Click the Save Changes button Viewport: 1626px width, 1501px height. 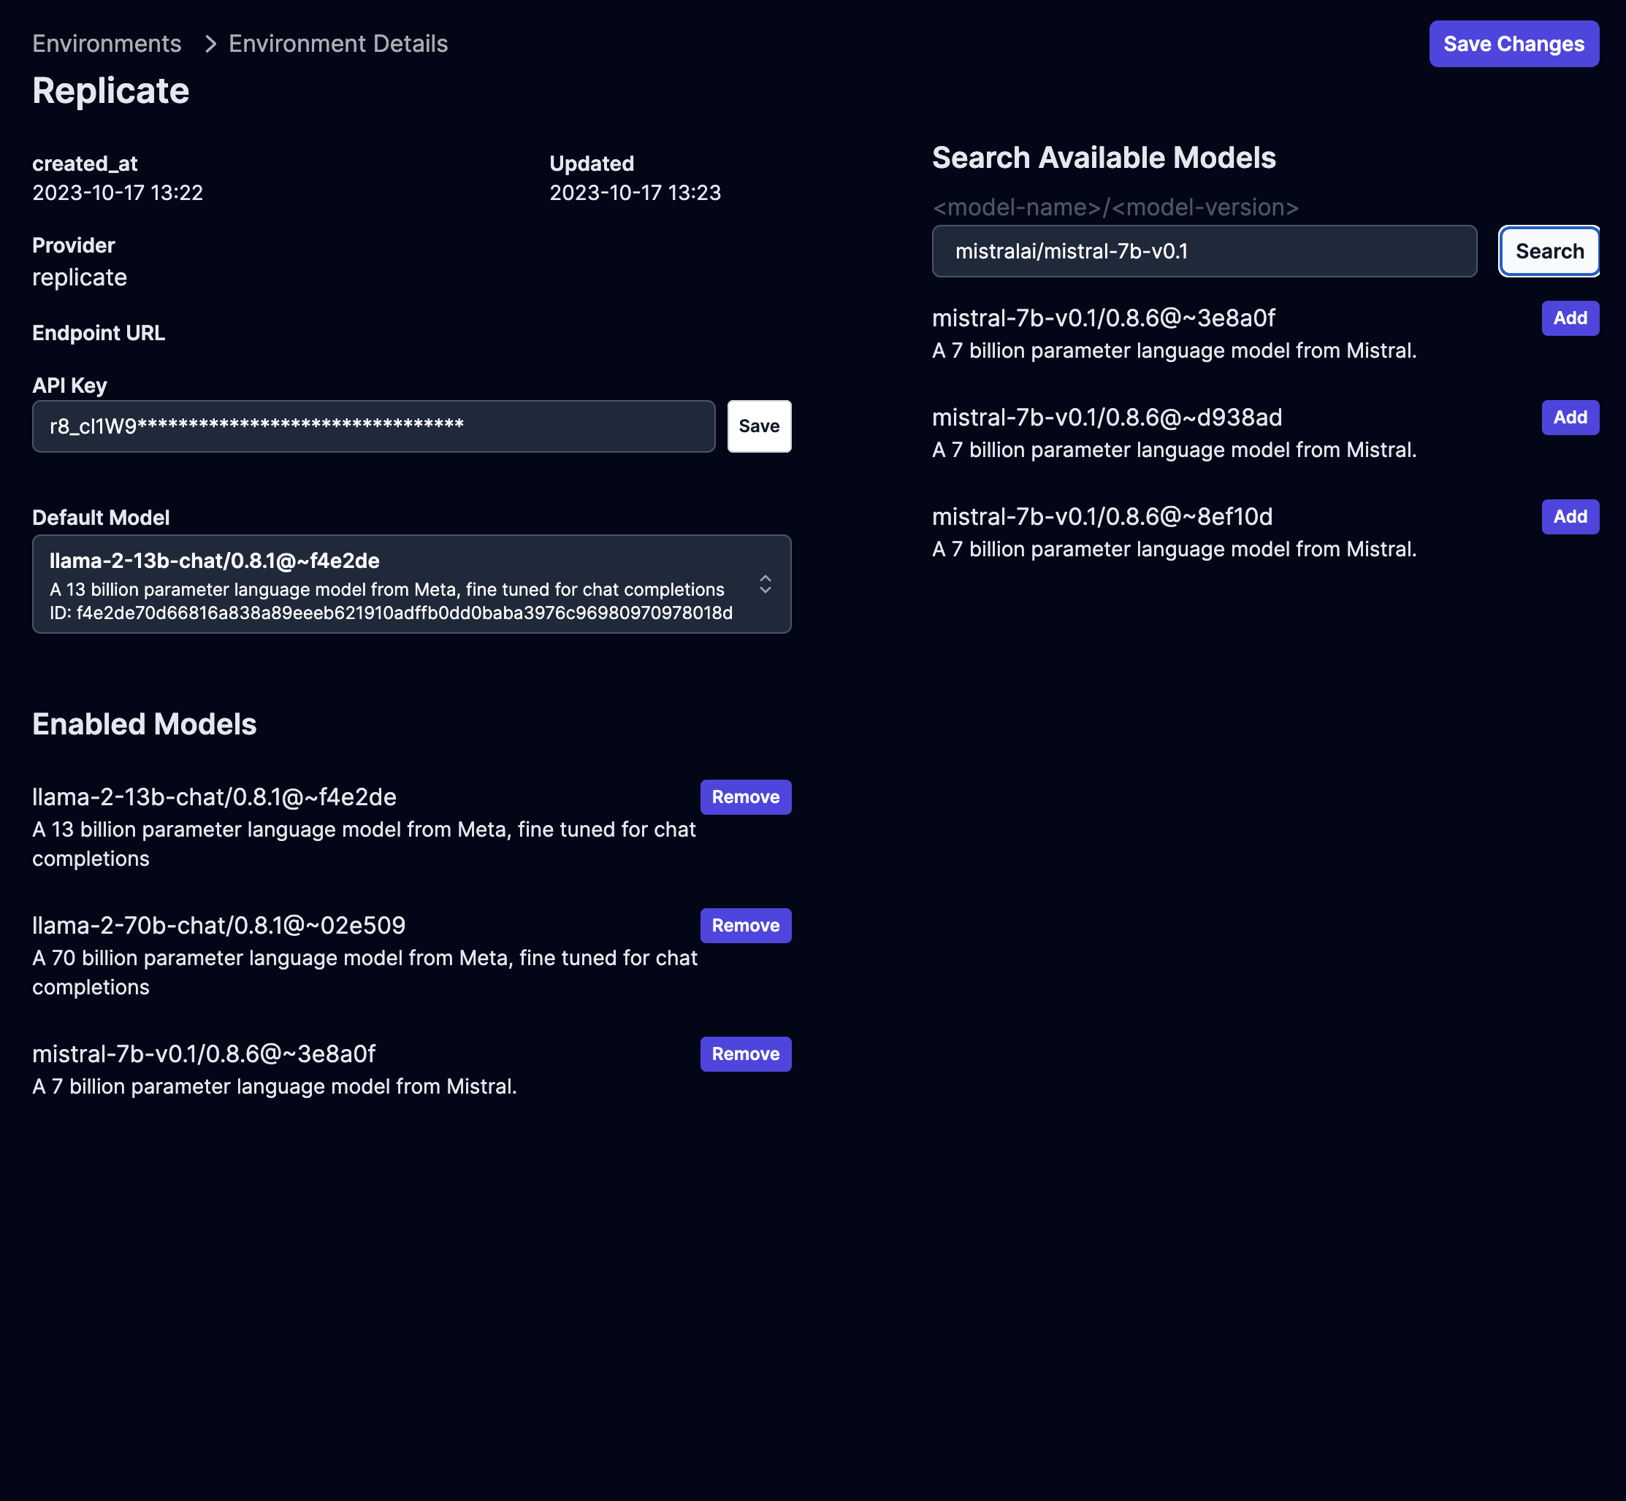click(x=1513, y=44)
